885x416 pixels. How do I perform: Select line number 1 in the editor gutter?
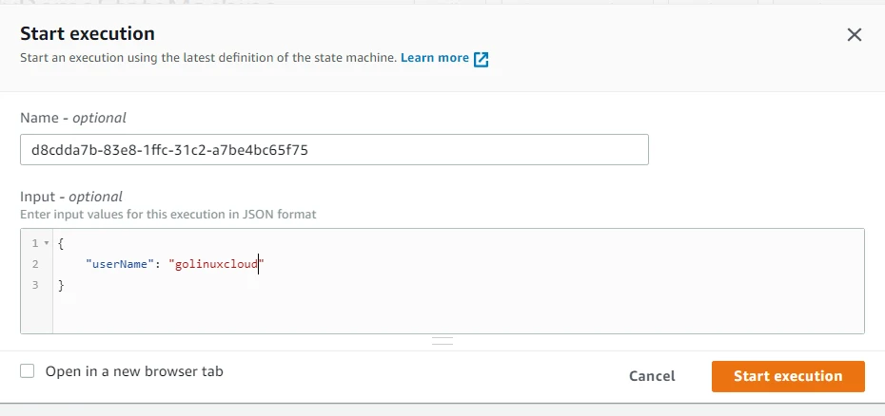(x=32, y=244)
